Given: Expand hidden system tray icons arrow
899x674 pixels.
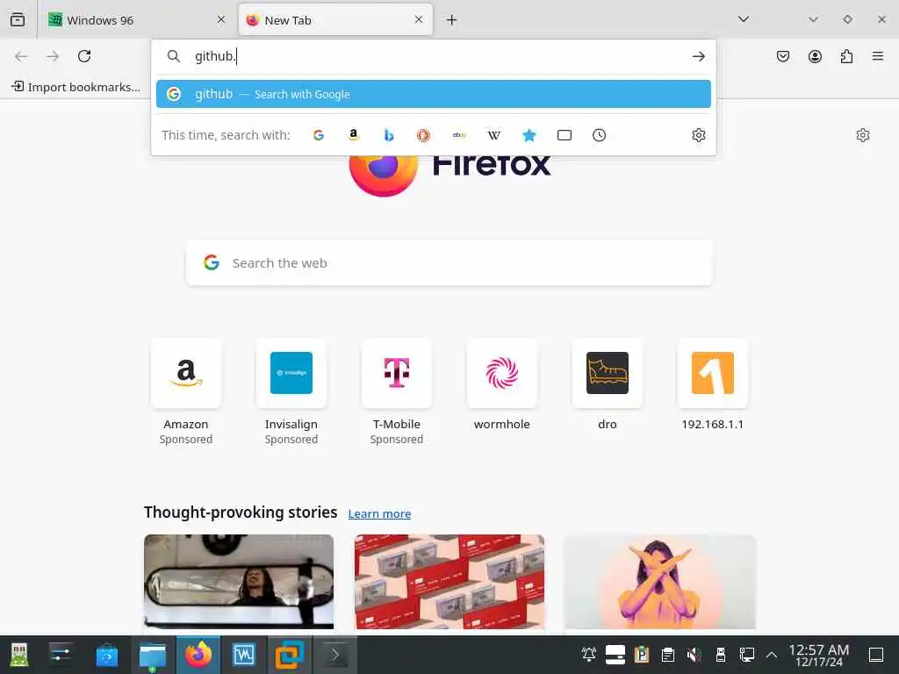Looking at the screenshot, I should (772, 655).
